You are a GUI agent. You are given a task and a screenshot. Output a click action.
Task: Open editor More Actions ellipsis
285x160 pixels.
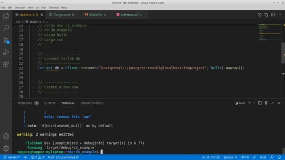tap(279, 15)
